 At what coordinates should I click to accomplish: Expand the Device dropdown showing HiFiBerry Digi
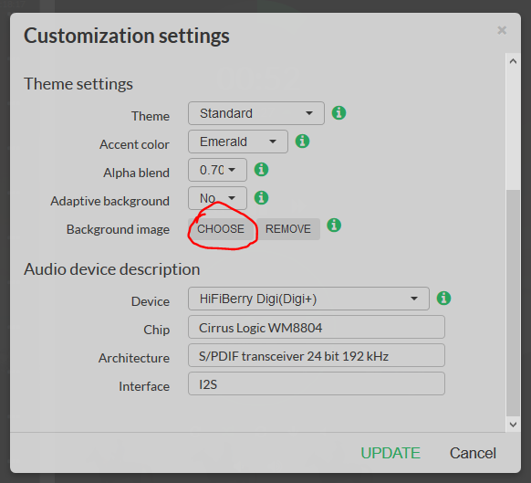[x=309, y=299]
